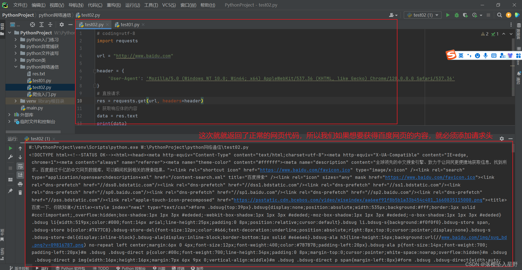Toggle Sogou voice input microphone

[x=485, y=56]
